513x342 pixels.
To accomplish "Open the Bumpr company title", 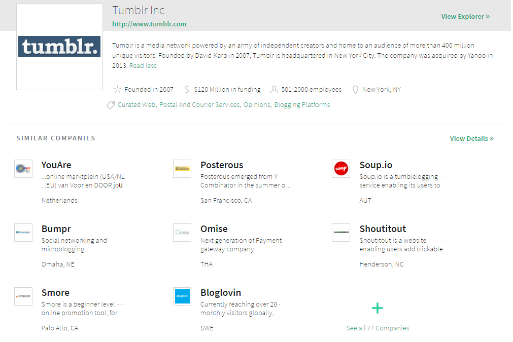I will click(56, 229).
